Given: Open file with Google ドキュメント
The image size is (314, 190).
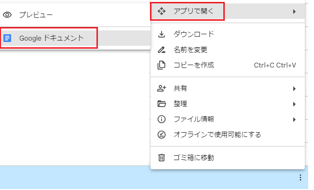Looking at the screenshot, I should (x=75, y=38).
